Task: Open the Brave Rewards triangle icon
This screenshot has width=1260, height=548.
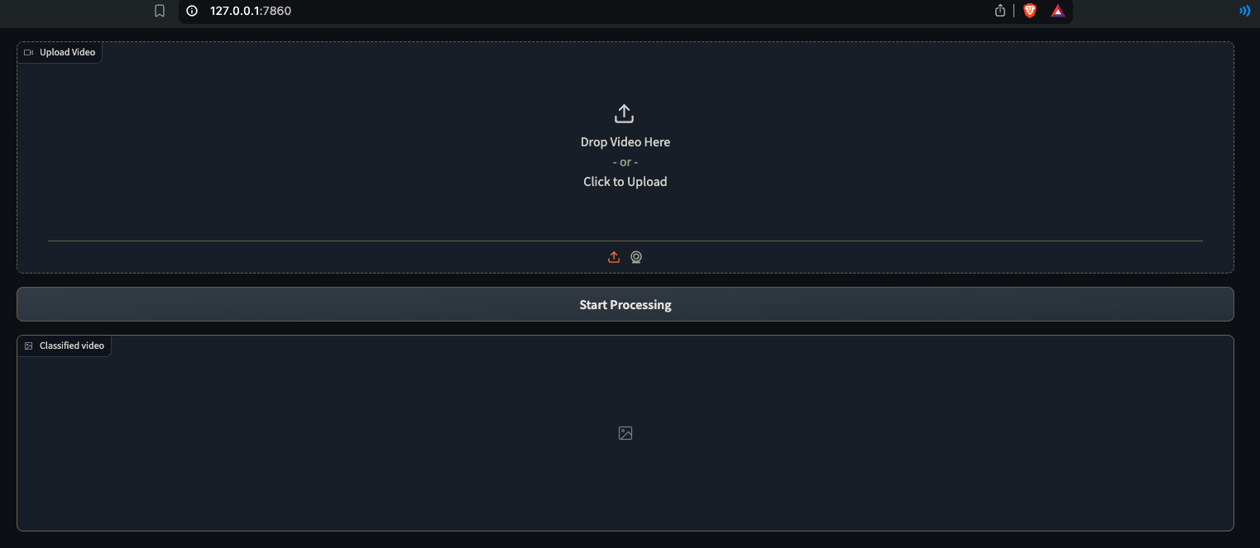Action: click(x=1057, y=11)
